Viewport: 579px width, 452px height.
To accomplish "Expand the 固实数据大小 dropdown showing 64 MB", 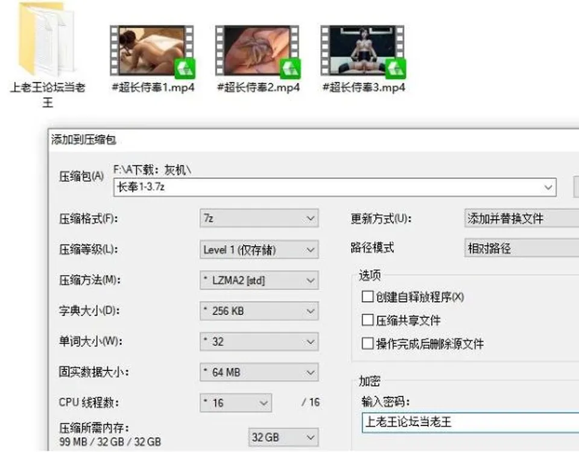I will pos(259,372).
